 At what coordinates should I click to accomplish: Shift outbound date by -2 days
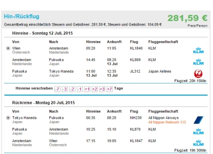[x=72, y=89]
